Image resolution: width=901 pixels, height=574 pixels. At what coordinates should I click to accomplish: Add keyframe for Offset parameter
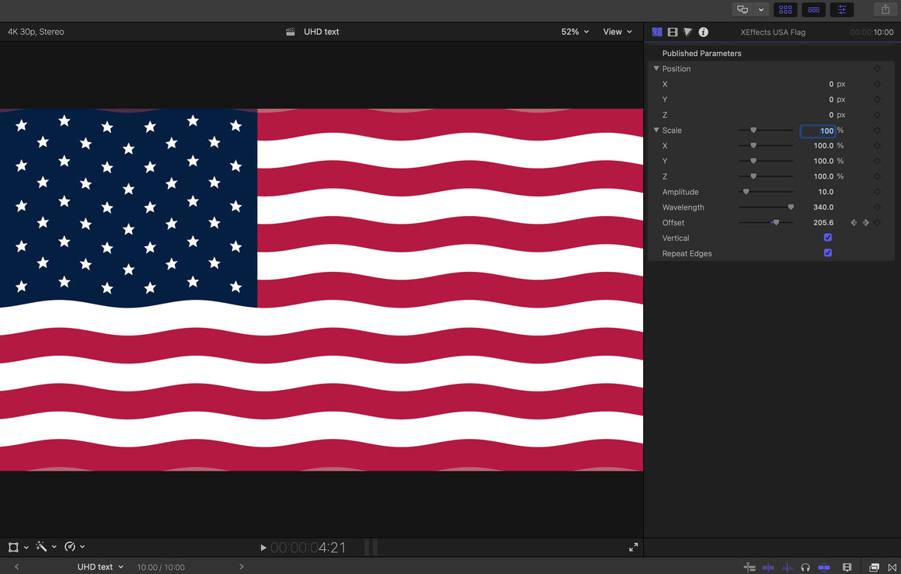[877, 223]
